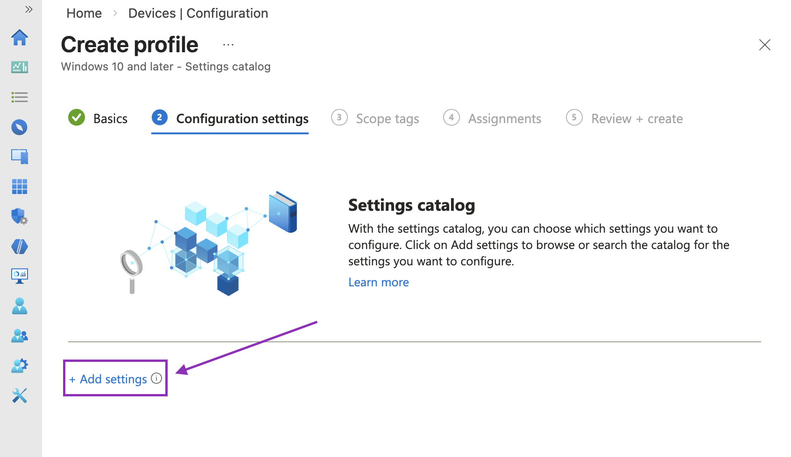Click Add settings link
This screenshot has height=457, width=791.
pyautogui.click(x=108, y=379)
